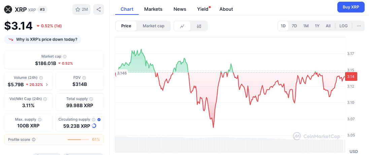
Task: Switch to line chart view icon
Action: [182, 26]
